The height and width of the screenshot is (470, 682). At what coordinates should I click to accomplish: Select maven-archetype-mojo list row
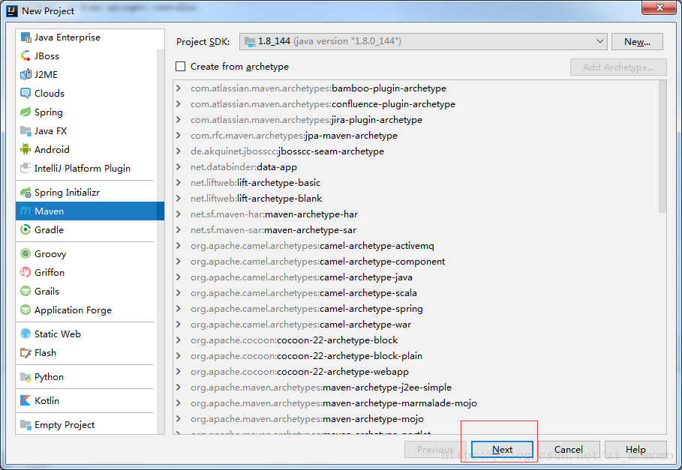pos(416,419)
